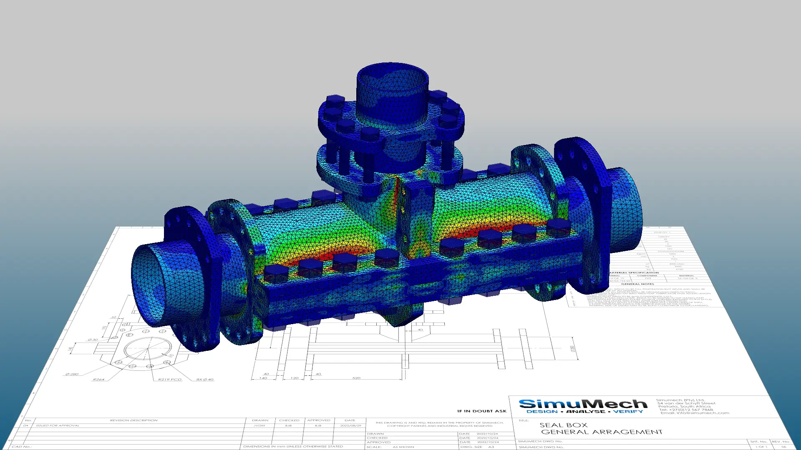Click the info@simumech.com email address
The image size is (801, 450).
703,413
